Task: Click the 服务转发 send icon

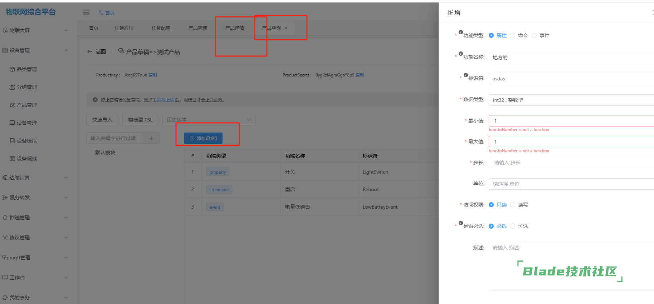Action: click(5, 198)
